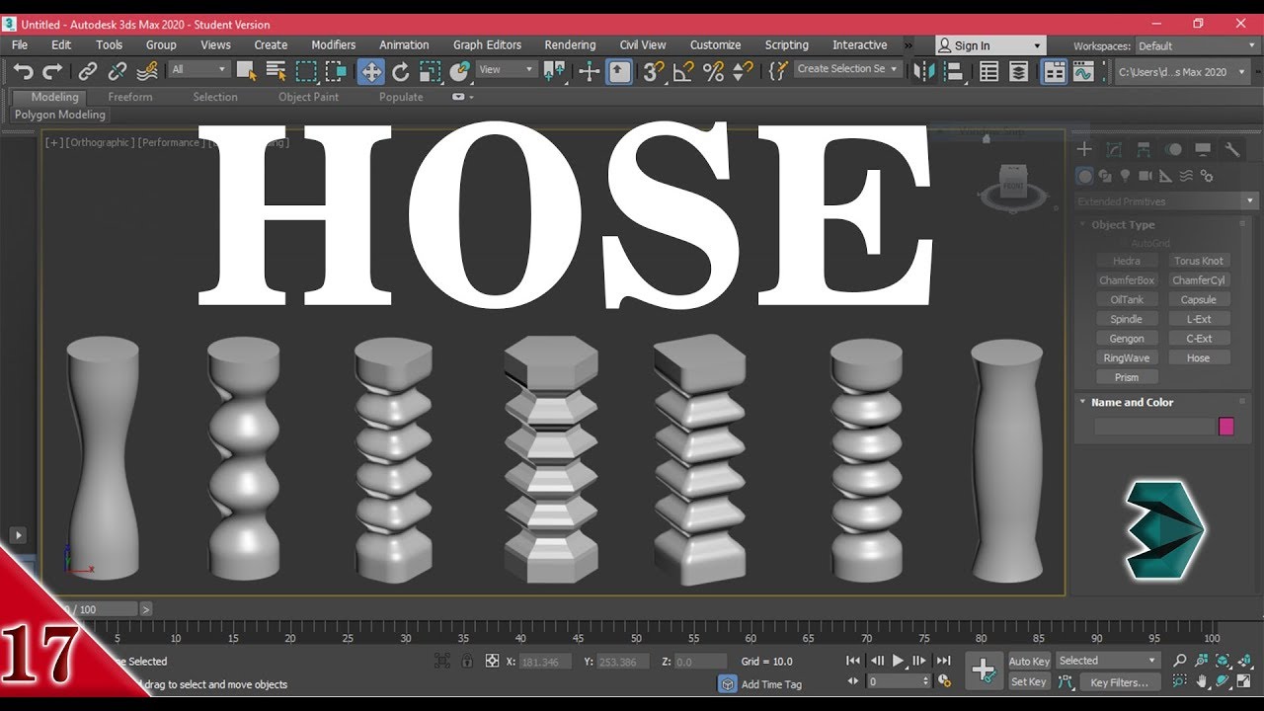Open the reference coordinate View dropdown

[x=507, y=69]
